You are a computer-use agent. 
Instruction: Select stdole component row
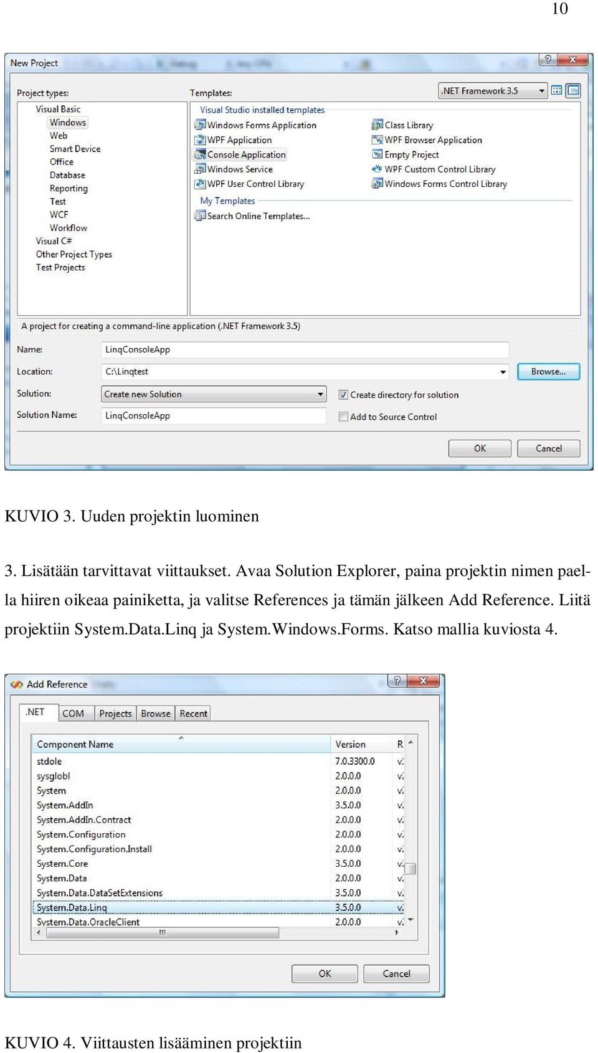(x=218, y=762)
